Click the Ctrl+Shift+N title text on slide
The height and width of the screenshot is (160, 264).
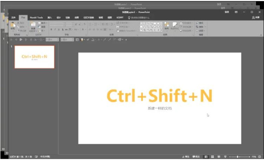[160, 96]
